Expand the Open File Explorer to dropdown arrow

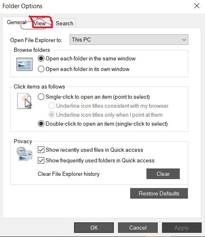[x=184, y=40]
